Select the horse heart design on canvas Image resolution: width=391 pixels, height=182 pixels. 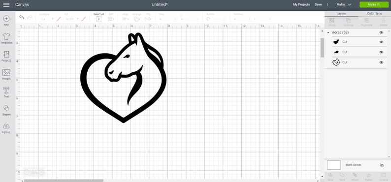(123, 78)
